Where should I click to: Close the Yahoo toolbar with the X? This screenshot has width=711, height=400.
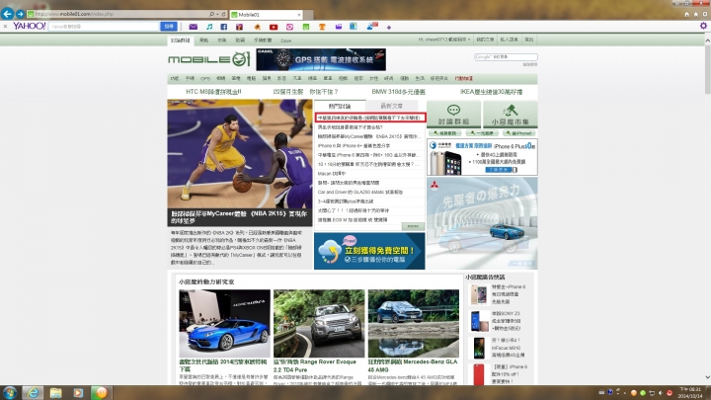coord(5,27)
